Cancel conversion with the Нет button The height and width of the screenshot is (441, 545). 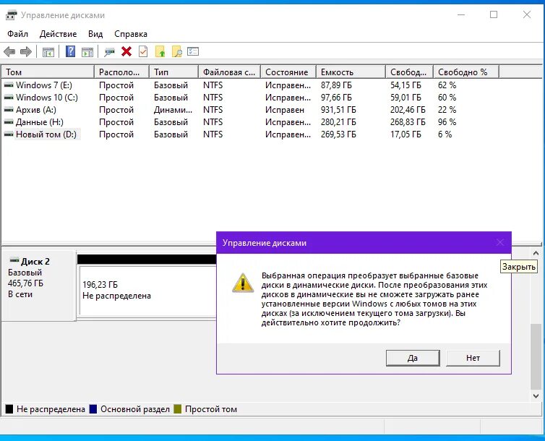point(473,358)
